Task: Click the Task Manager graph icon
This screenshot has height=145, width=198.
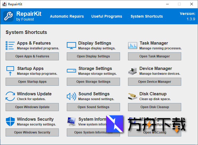Action: (x=133, y=45)
